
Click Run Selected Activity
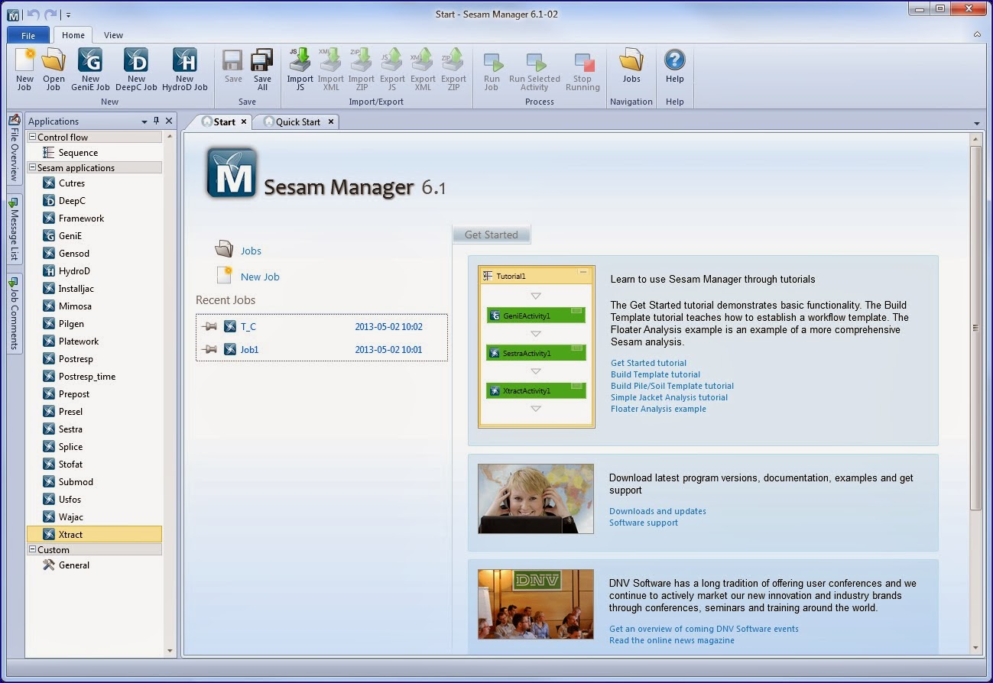[534, 70]
